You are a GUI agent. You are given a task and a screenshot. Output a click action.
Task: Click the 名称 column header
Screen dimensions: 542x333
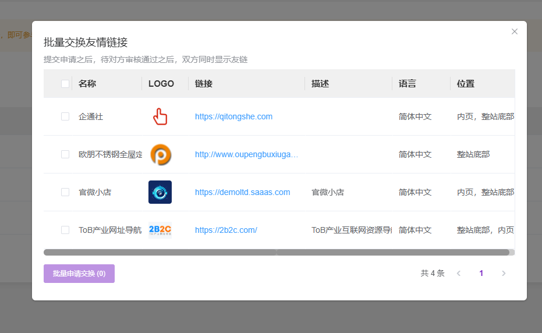[x=87, y=84]
